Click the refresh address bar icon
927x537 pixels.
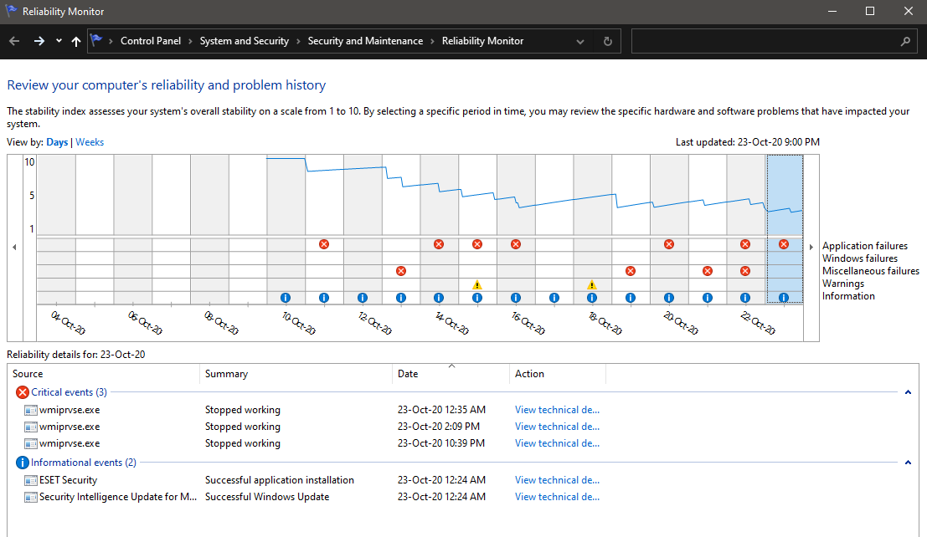pos(608,41)
